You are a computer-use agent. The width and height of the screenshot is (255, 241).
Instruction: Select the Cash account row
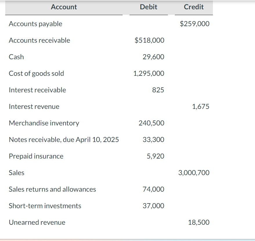click(x=16, y=57)
